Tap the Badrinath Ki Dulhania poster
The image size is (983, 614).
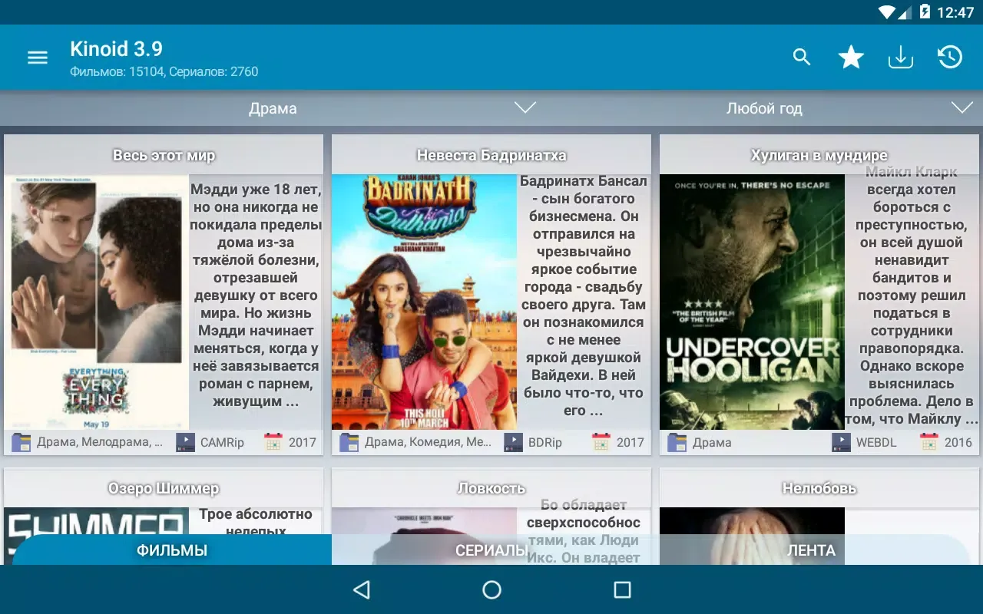click(424, 302)
